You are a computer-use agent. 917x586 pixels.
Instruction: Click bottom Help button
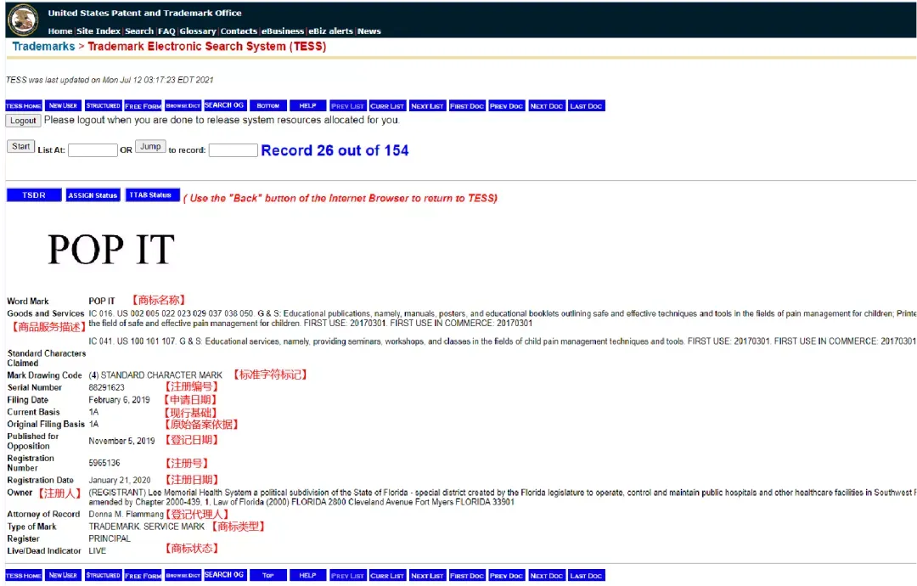[x=307, y=576]
